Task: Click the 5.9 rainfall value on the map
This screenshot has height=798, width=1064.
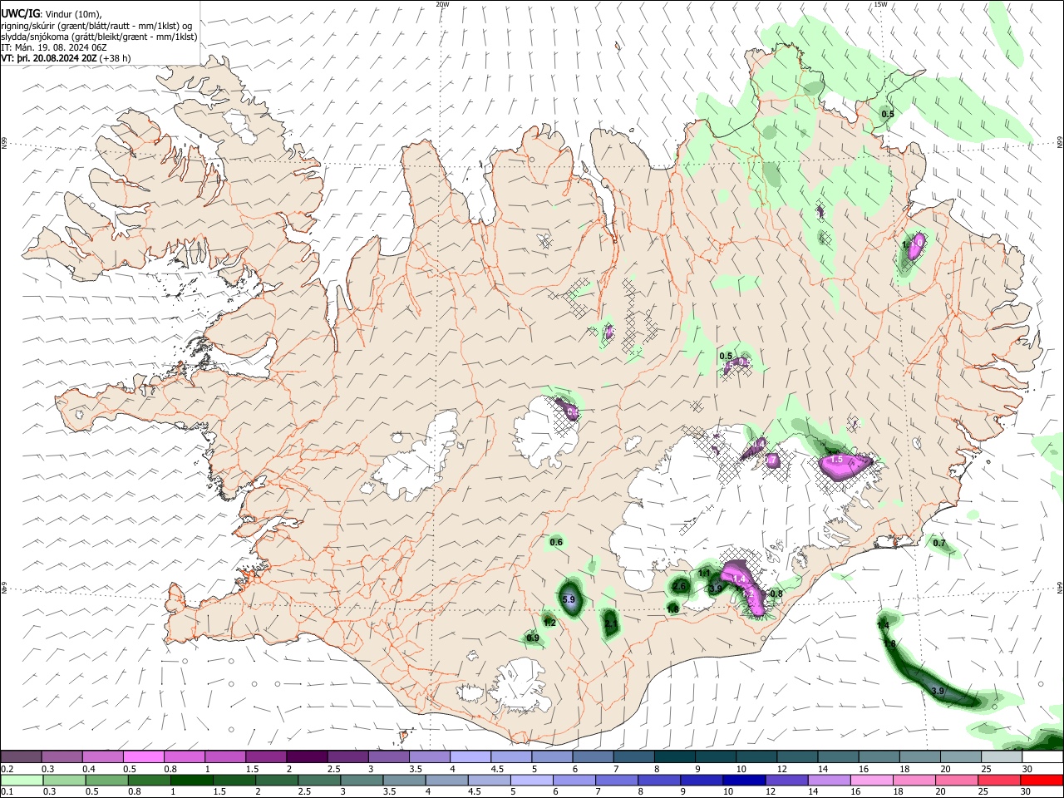Action: click(569, 599)
